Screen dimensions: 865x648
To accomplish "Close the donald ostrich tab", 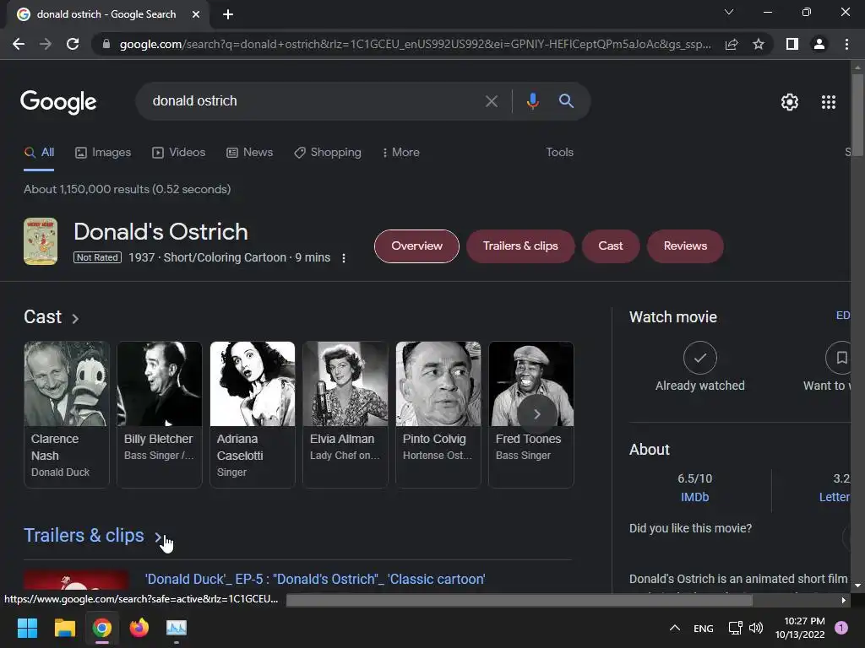I will (x=196, y=14).
